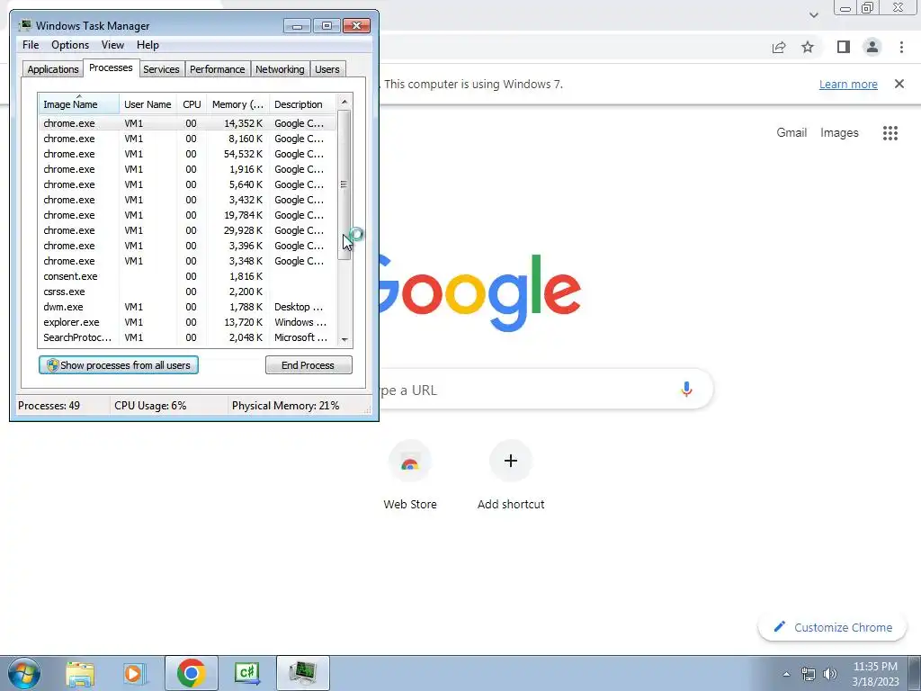
Task: Open Windows Explorer from the taskbar
Action: click(x=80, y=673)
